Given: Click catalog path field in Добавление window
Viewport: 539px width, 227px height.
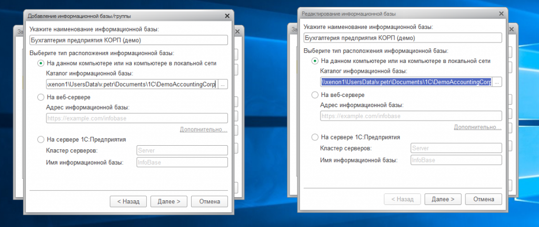Looking at the screenshot, I should (x=132, y=84).
